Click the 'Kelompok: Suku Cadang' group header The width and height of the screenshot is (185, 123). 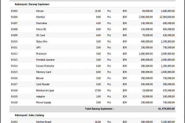pos(29,115)
